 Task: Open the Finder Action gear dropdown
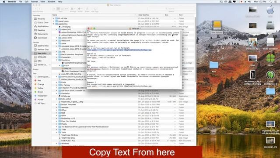[80, 9]
